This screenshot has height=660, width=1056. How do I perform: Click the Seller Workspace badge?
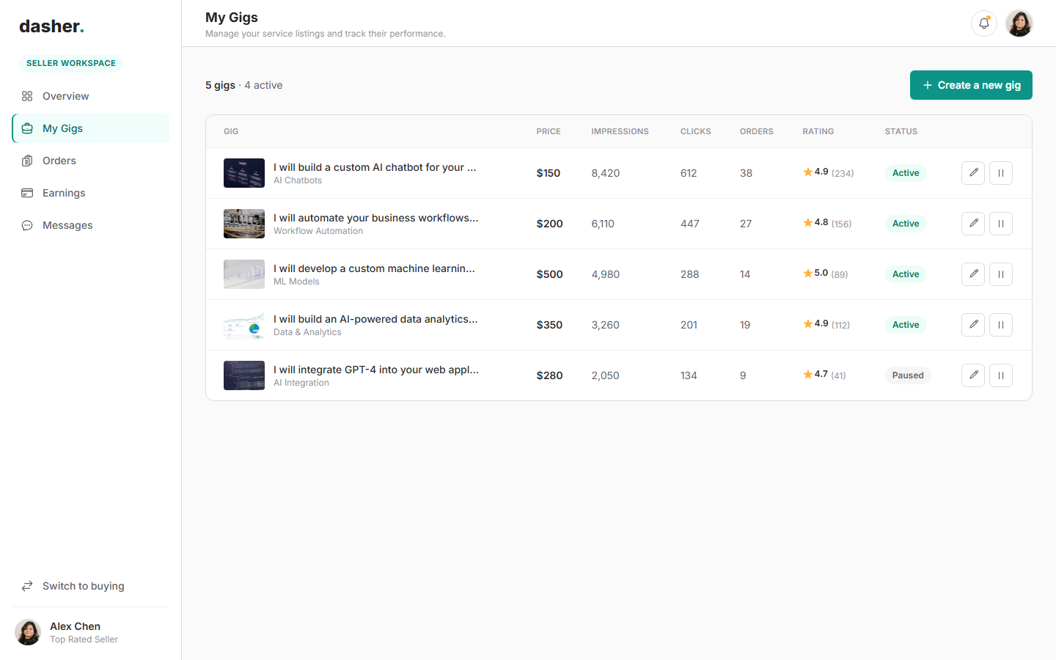[71, 63]
